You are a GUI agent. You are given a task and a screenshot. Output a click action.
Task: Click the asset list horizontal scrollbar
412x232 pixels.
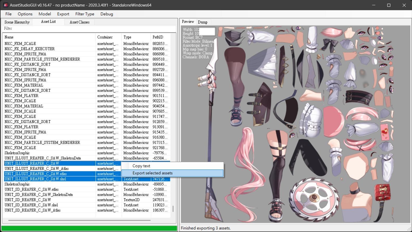pyautogui.click(x=79, y=220)
